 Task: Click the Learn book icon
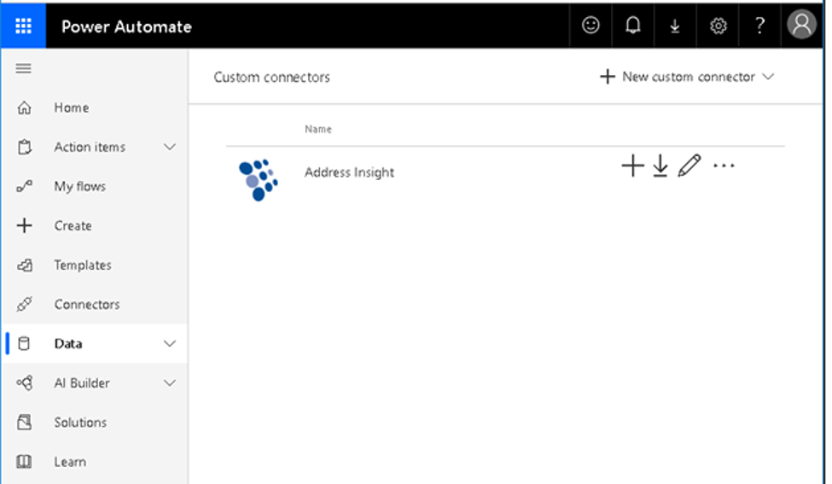[24, 461]
